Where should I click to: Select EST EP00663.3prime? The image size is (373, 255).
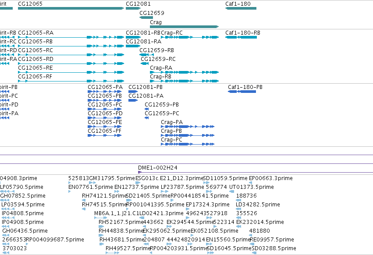coord(271,178)
